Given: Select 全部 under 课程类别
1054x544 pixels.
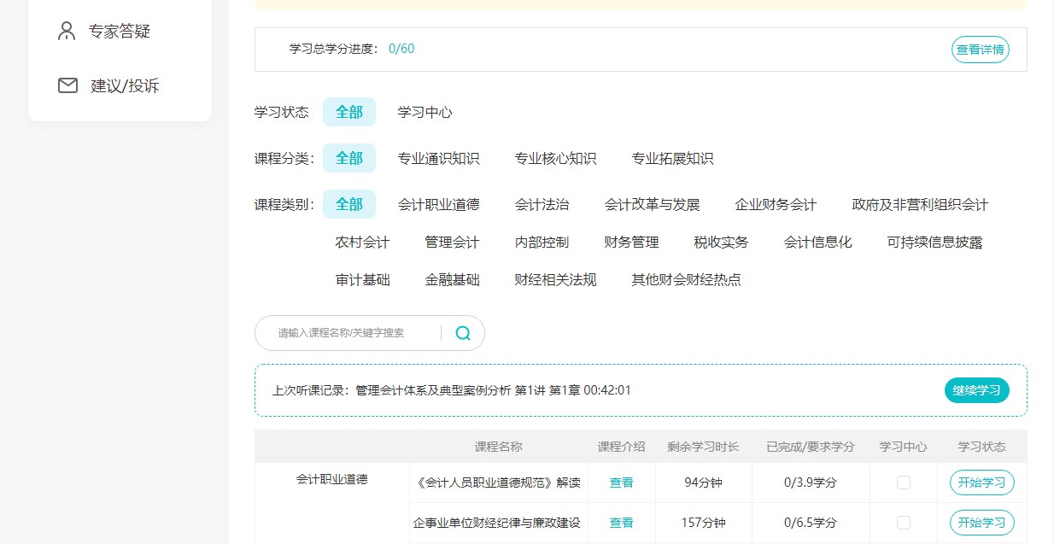Looking at the screenshot, I should coord(348,204).
